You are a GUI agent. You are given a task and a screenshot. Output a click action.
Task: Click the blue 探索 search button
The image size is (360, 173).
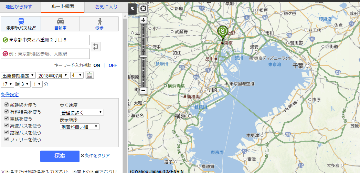point(60,156)
